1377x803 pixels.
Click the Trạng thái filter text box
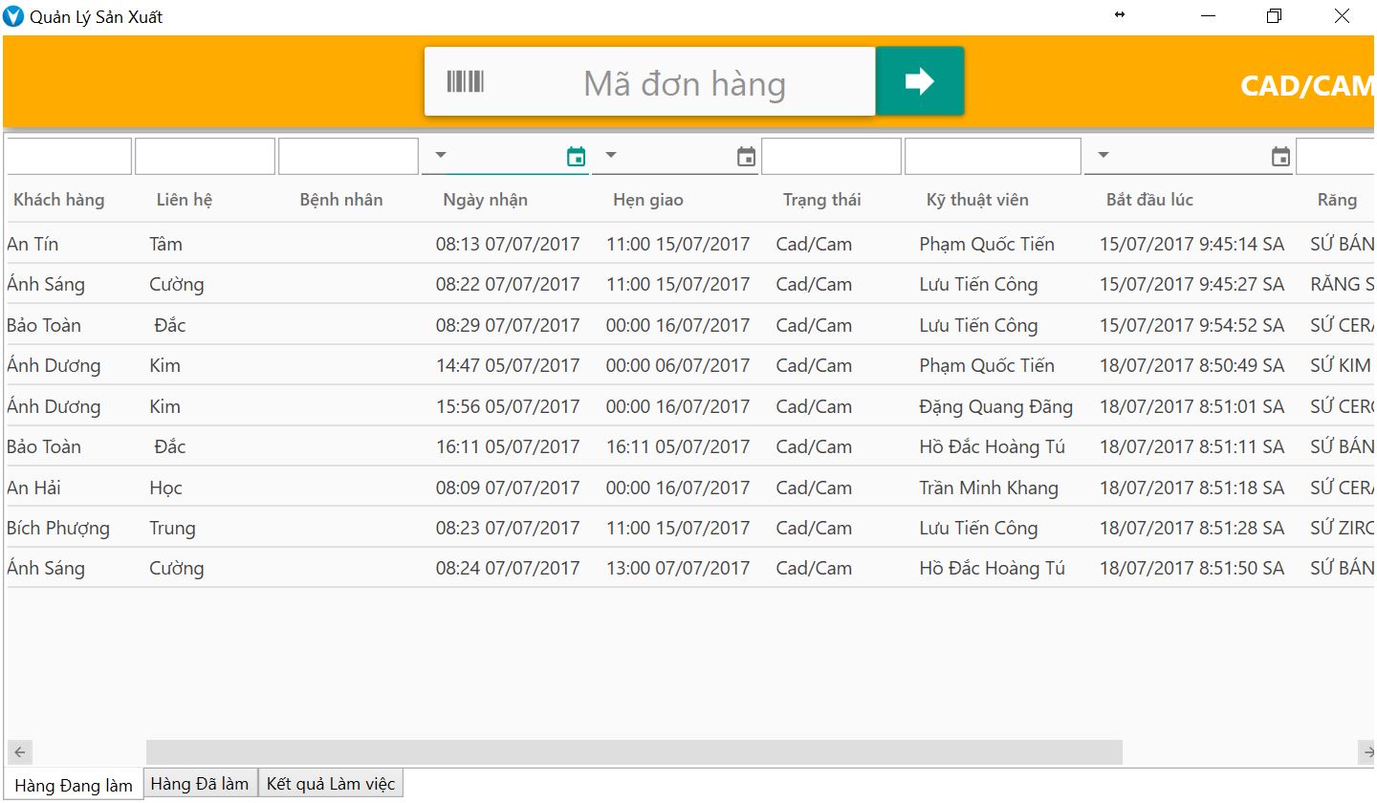[831, 157]
